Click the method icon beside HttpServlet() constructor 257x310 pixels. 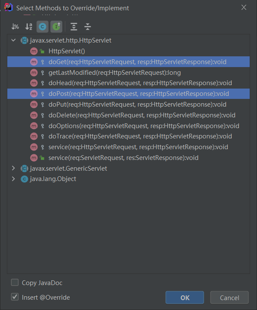pyautogui.click(x=34, y=51)
